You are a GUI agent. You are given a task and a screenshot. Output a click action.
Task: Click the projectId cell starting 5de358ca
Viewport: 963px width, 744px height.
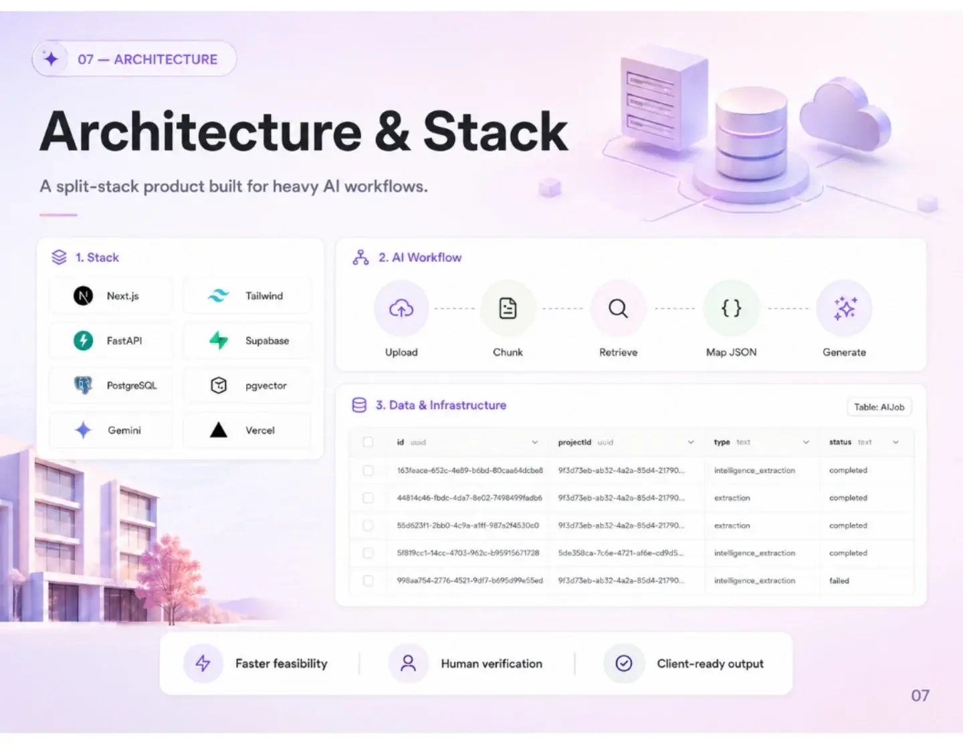[621, 553]
